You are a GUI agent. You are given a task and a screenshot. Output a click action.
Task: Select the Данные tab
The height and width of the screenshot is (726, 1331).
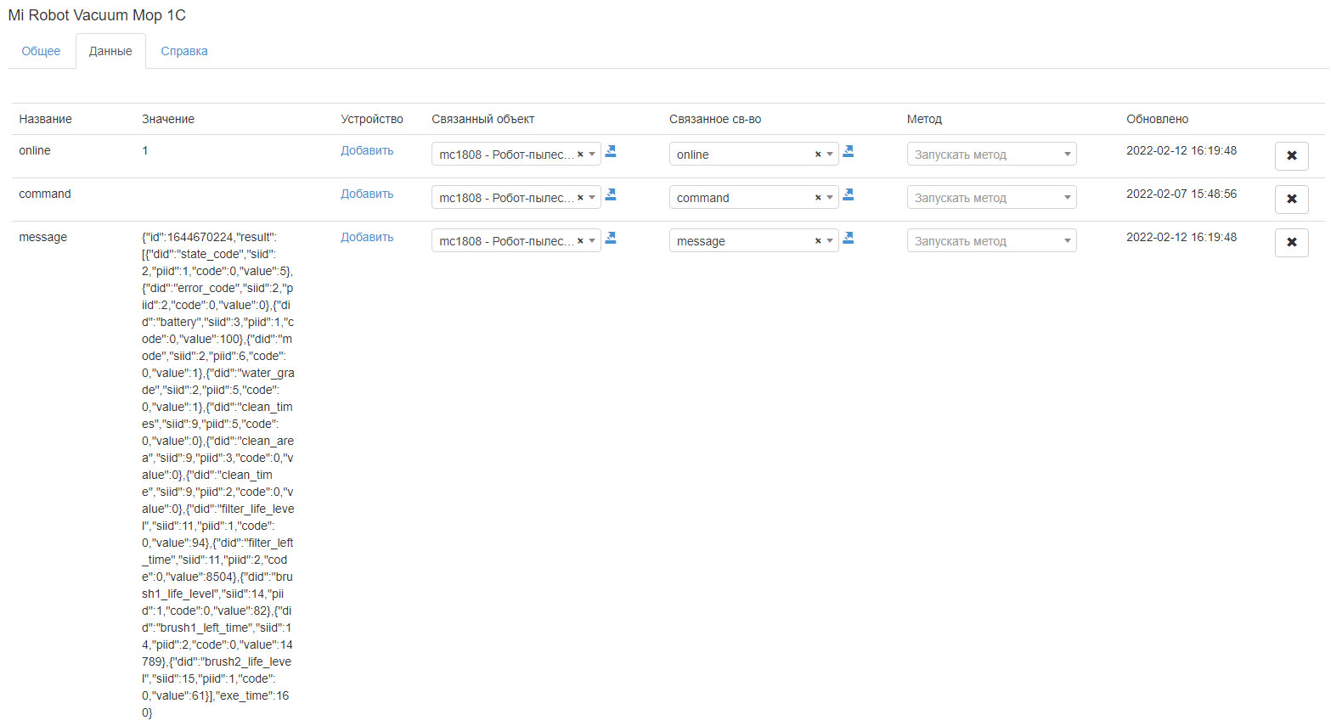click(x=110, y=51)
